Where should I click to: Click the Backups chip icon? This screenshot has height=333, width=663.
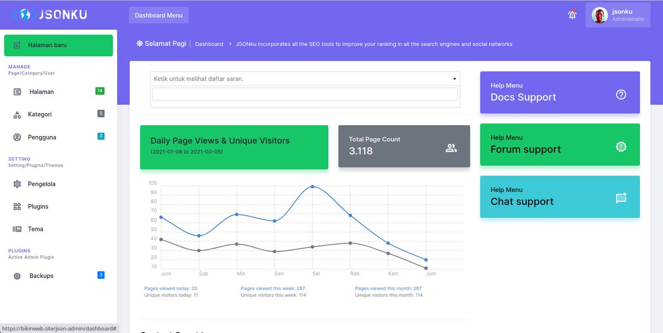coord(17,276)
